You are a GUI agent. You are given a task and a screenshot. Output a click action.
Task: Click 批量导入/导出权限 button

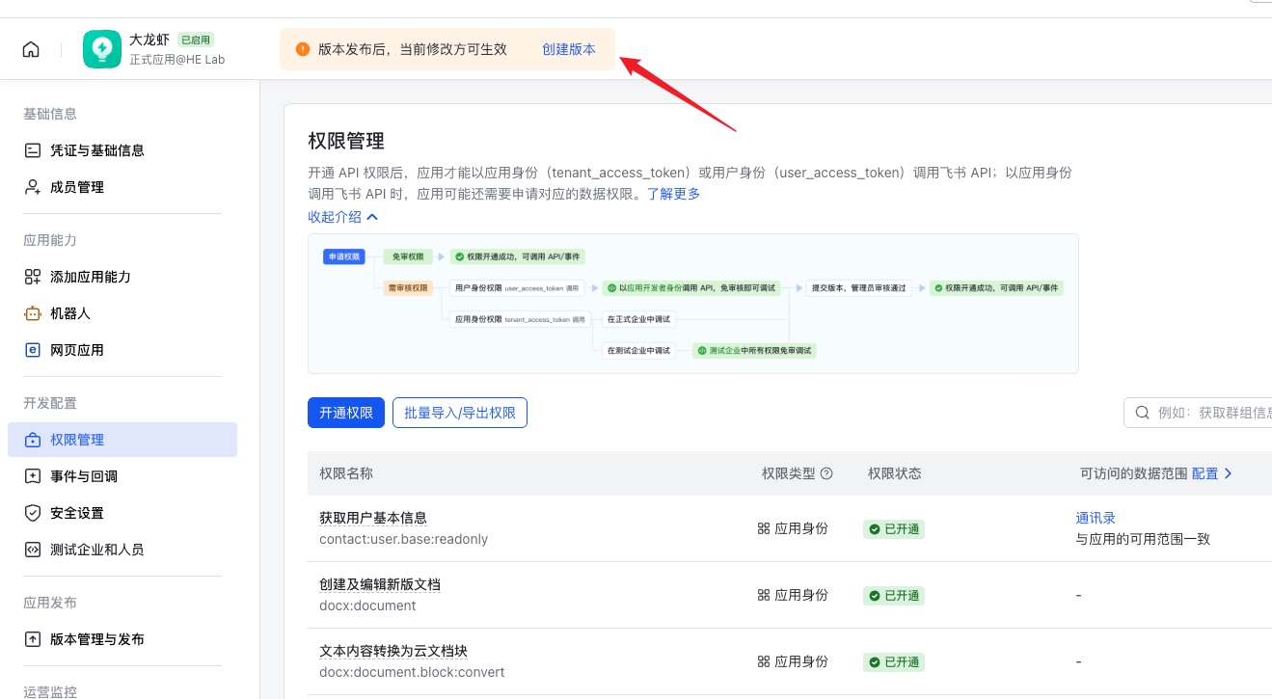click(460, 413)
